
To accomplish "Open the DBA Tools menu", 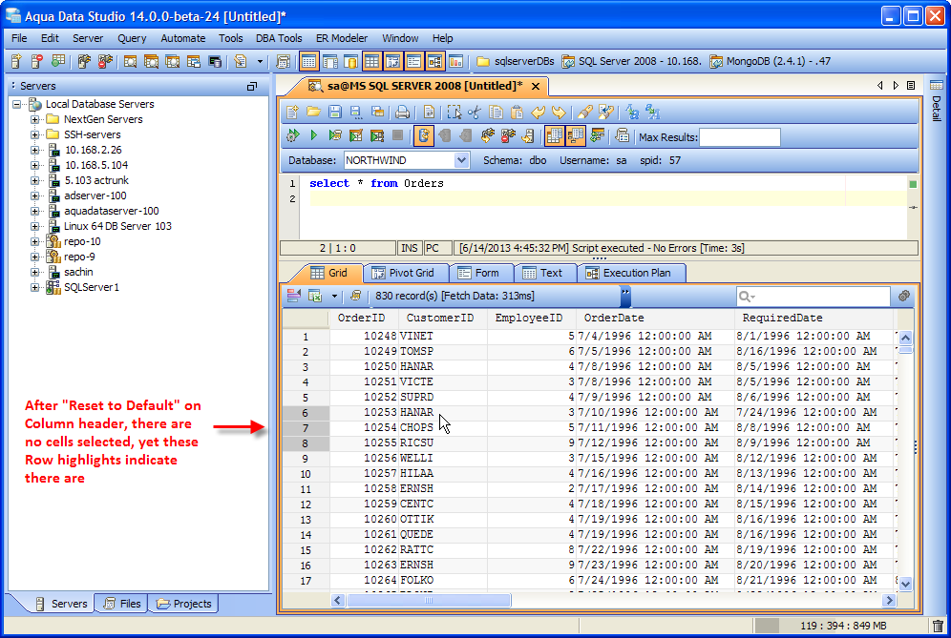I will pos(279,38).
